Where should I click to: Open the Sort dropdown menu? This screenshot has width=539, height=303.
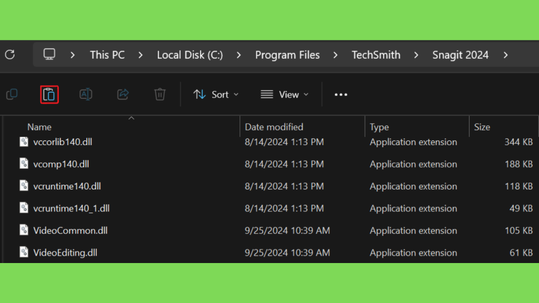(x=216, y=95)
